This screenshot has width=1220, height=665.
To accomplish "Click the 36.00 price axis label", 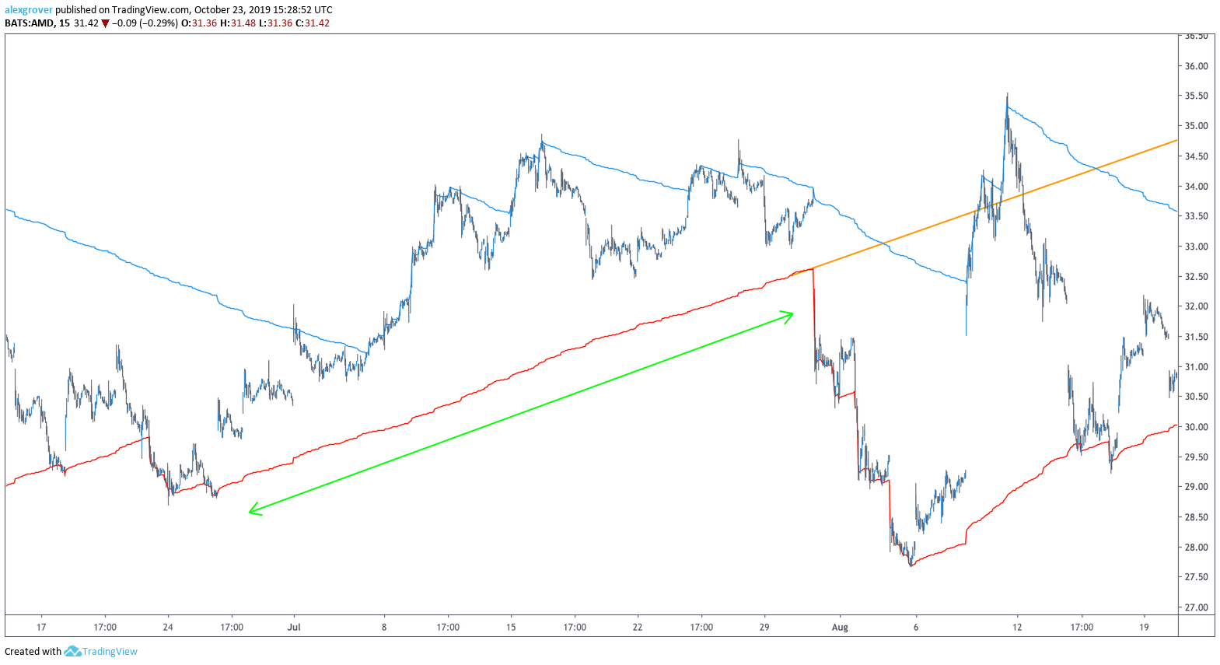I will (1197, 66).
